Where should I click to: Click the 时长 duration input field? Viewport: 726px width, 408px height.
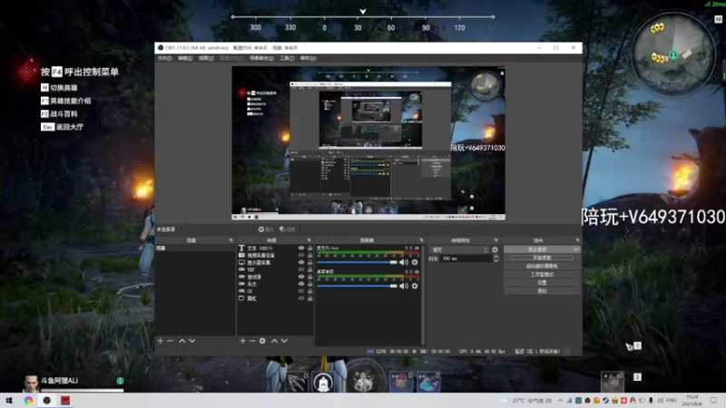coord(466,258)
